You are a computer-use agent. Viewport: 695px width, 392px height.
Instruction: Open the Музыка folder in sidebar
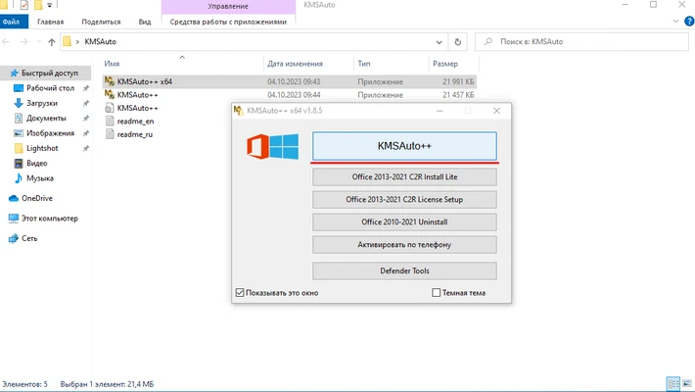pos(40,178)
